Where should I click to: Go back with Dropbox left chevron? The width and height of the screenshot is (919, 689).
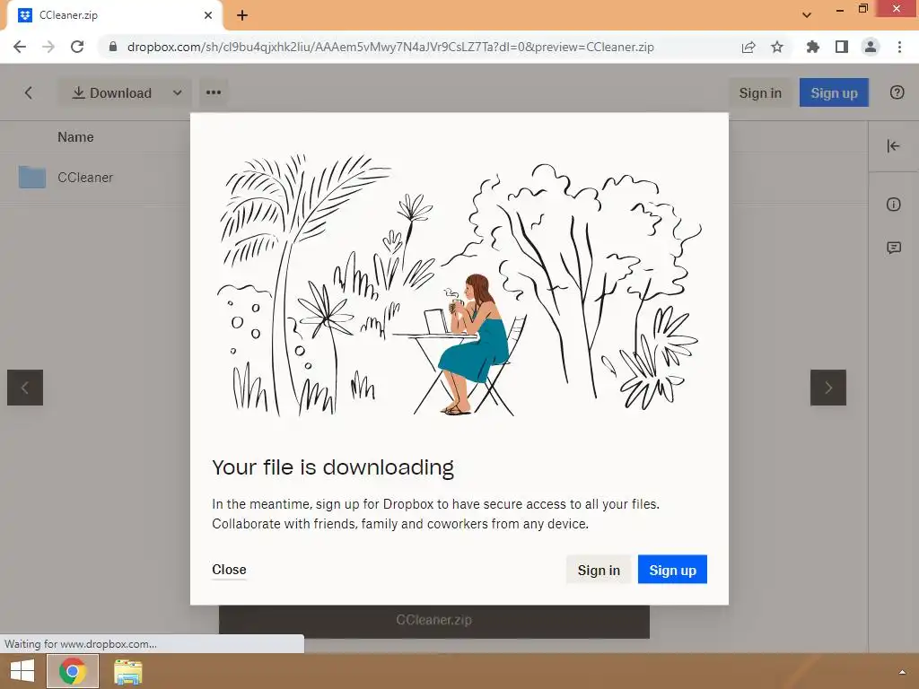tap(28, 92)
